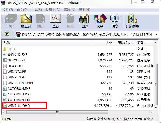Click the BOOT folder icon
The height and width of the screenshot is (123, 161).
pos(5,49)
